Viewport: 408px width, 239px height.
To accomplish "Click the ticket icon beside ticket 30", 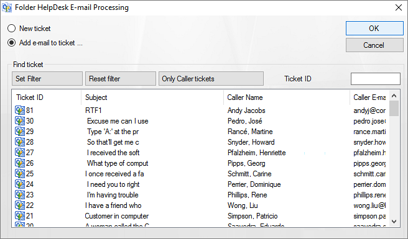I will (20, 121).
